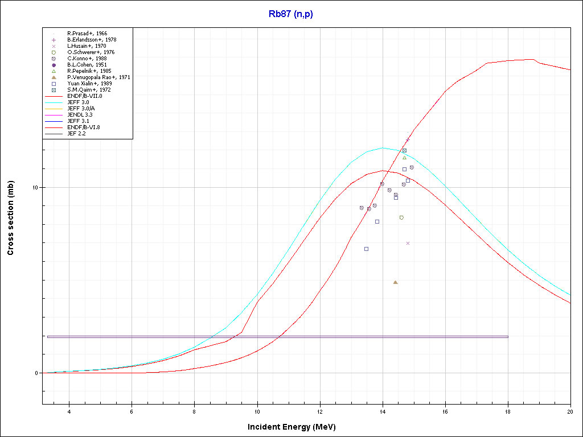Click the crossed square marker for S.M.Qaim+, 1972
Screen dimensions: 583x437
[54, 90]
